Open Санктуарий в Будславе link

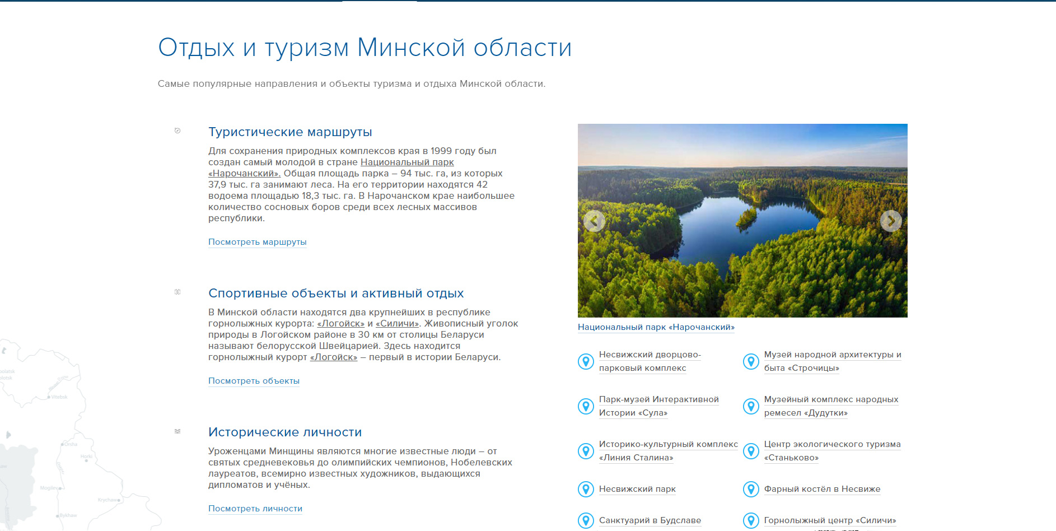click(x=650, y=520)
